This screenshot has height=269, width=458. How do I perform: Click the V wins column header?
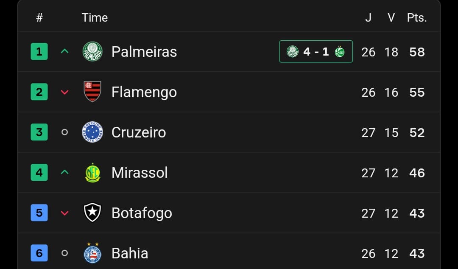(391, 18)
